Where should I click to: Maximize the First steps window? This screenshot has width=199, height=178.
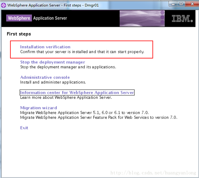(x=181, y=4)
